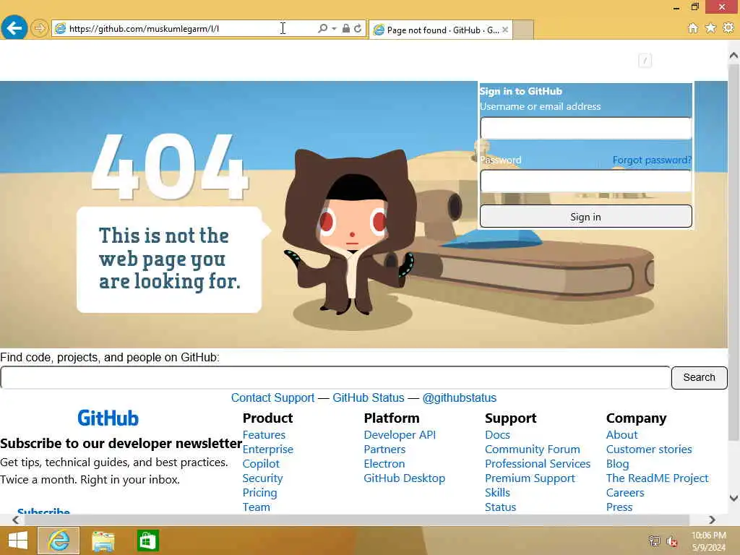Open the Electron link

tap(384, 464)
